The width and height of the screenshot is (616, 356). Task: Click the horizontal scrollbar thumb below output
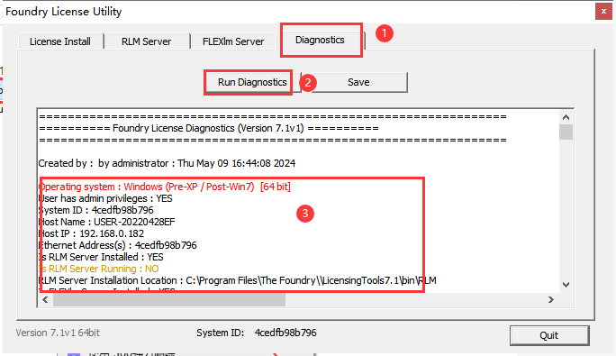click(x=169, y=300)
